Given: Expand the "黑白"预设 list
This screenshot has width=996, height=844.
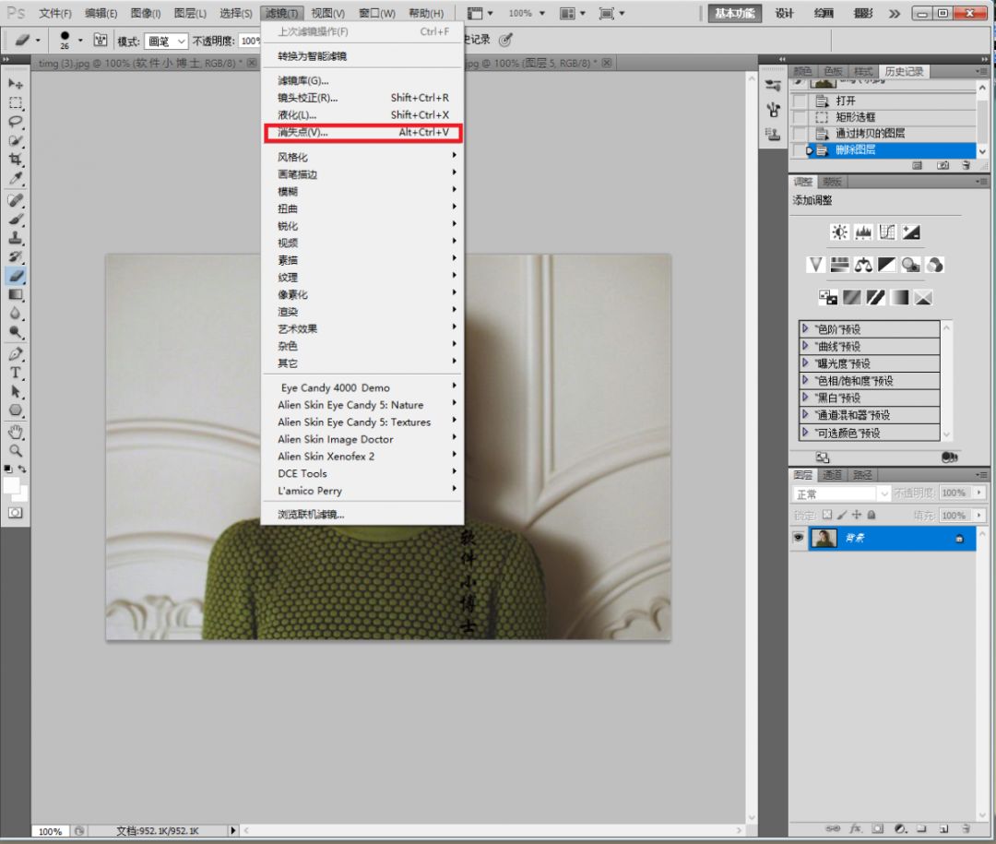Looking at the screenshot, I should click(x=805, y=398).
